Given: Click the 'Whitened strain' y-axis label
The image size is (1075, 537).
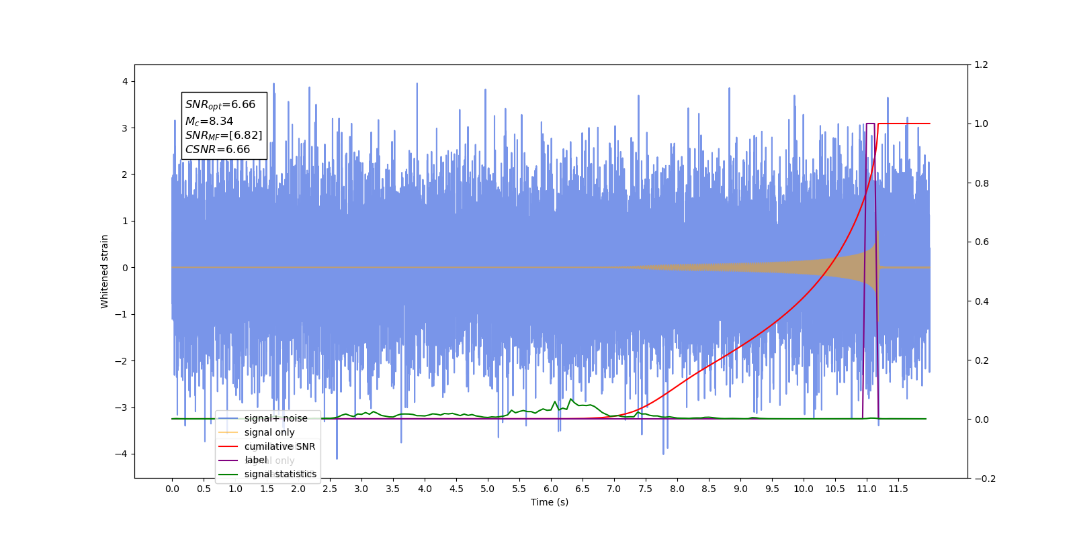Looking at the screenshot, I should 104,271.
